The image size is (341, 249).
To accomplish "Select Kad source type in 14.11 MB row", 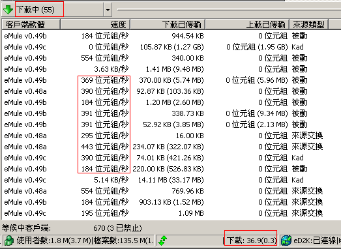I will pos(297,180).
